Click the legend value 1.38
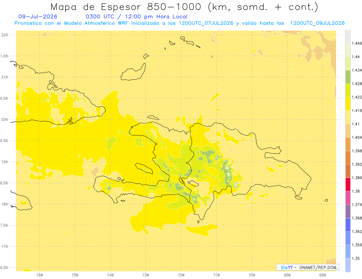Screen dimensions: 362x279 point(356,191)
